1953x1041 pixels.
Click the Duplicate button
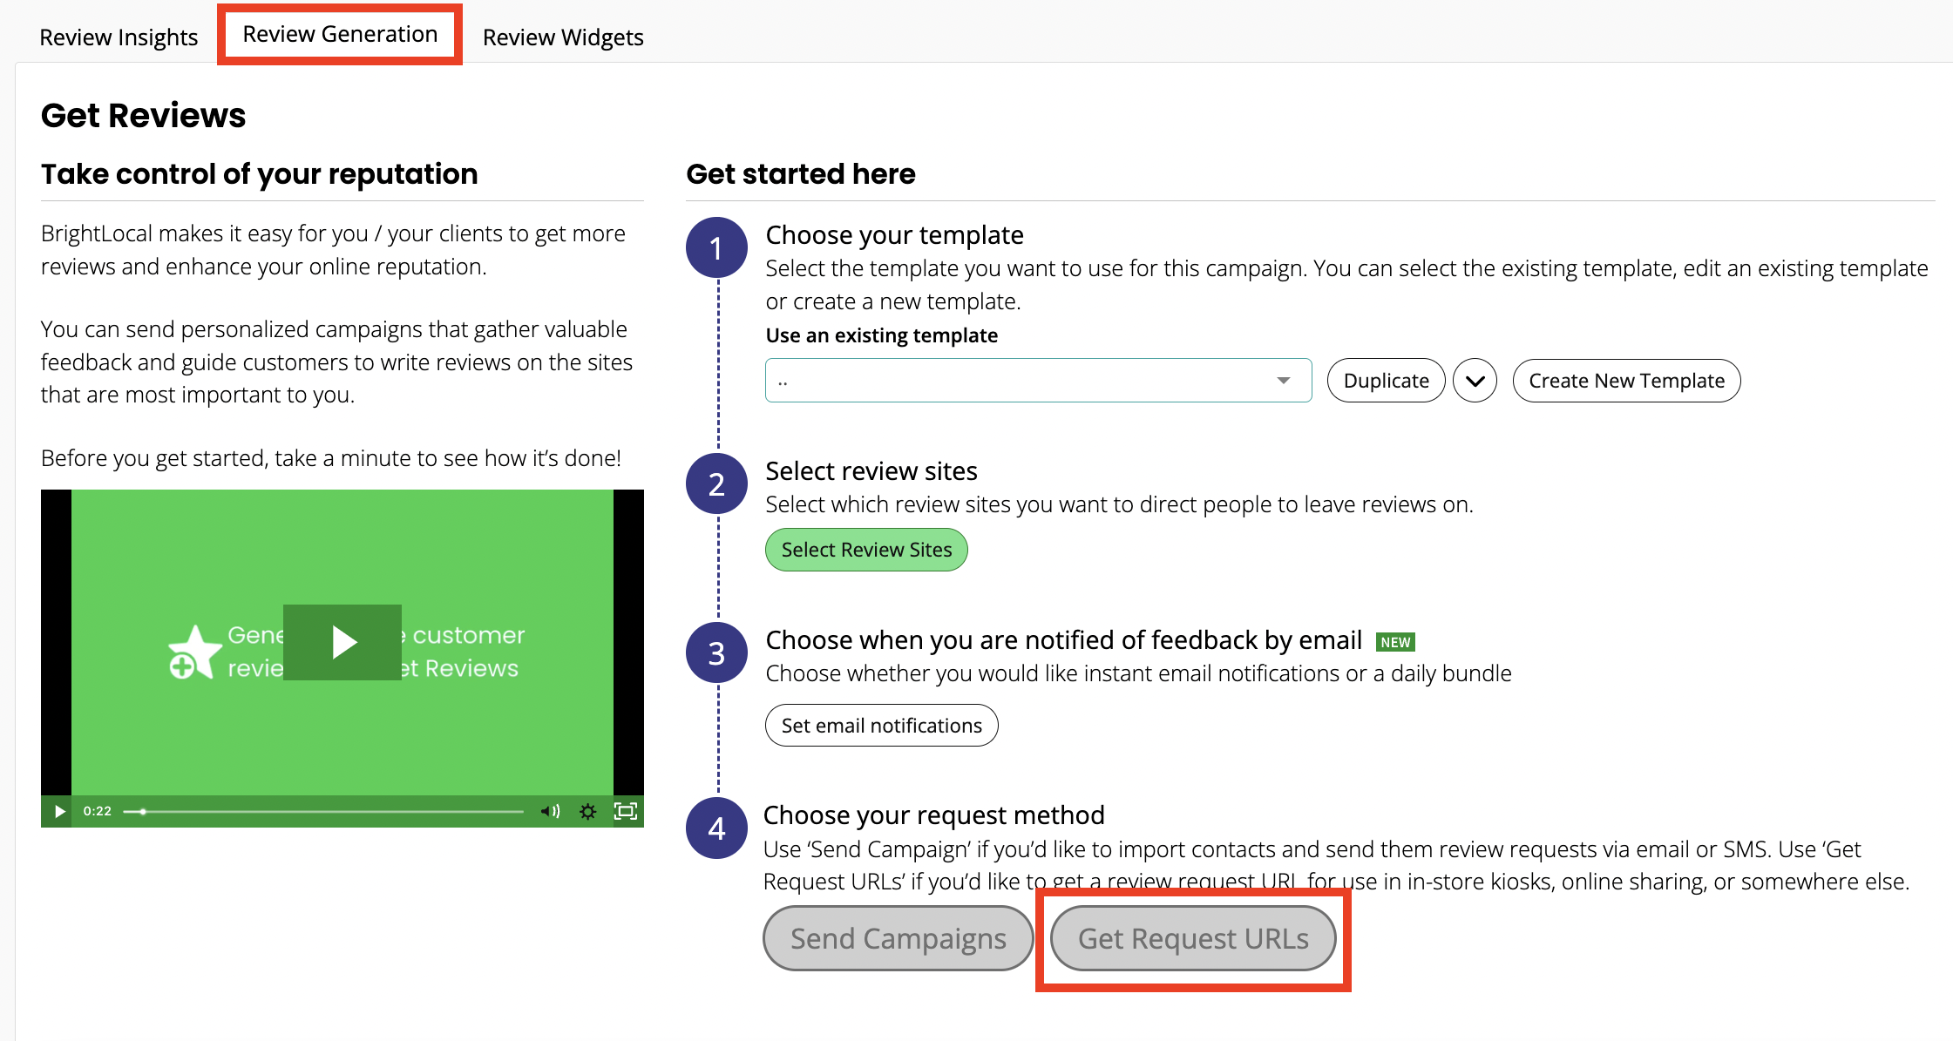coord(1386,381)
